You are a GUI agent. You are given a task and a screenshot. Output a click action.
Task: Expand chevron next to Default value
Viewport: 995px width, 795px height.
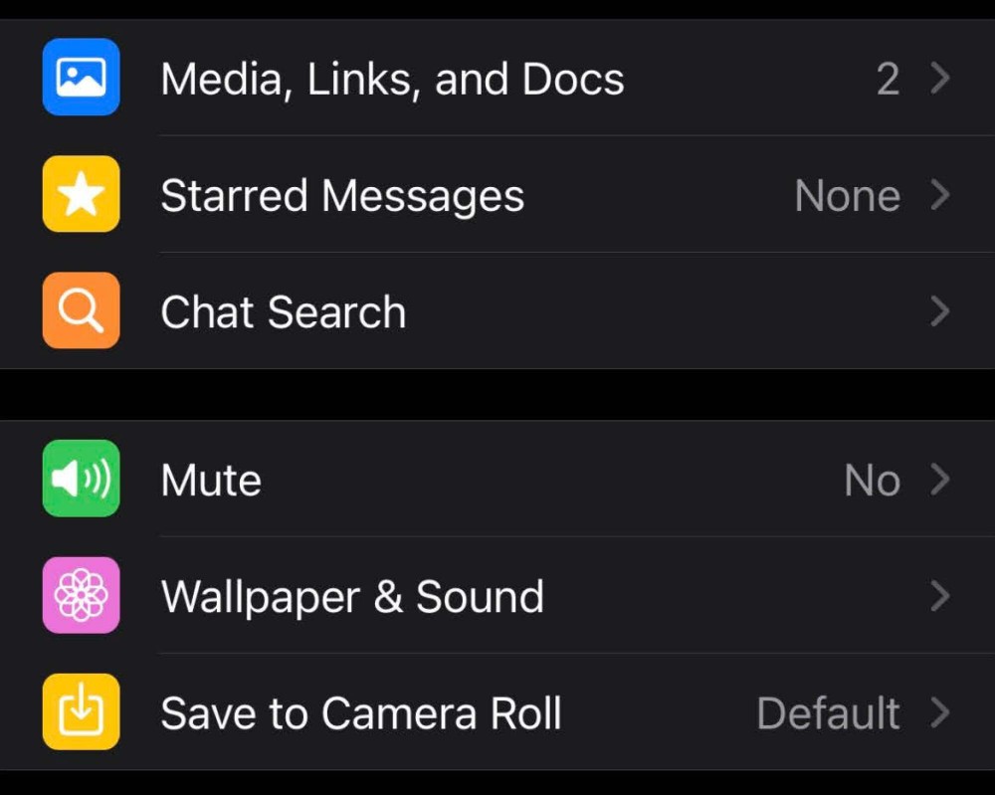point(940,713)
